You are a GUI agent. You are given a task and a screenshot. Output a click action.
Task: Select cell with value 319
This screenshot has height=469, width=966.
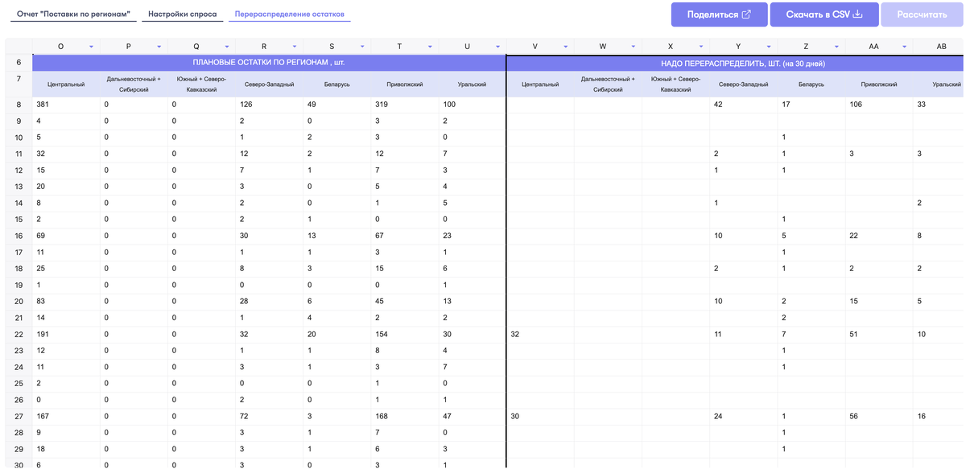[x=405, y=105]
